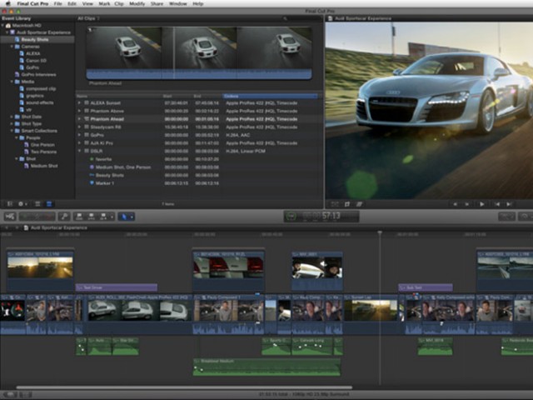Click the ratings buttons group in the toolbar
533x400 pixels.
pyautogui.click(x=37, y=217)
